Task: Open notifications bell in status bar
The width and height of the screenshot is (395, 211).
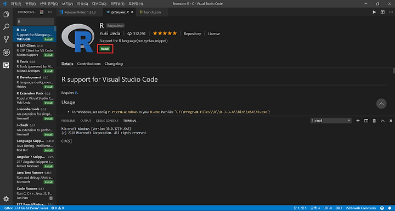Action: (390, 208)
